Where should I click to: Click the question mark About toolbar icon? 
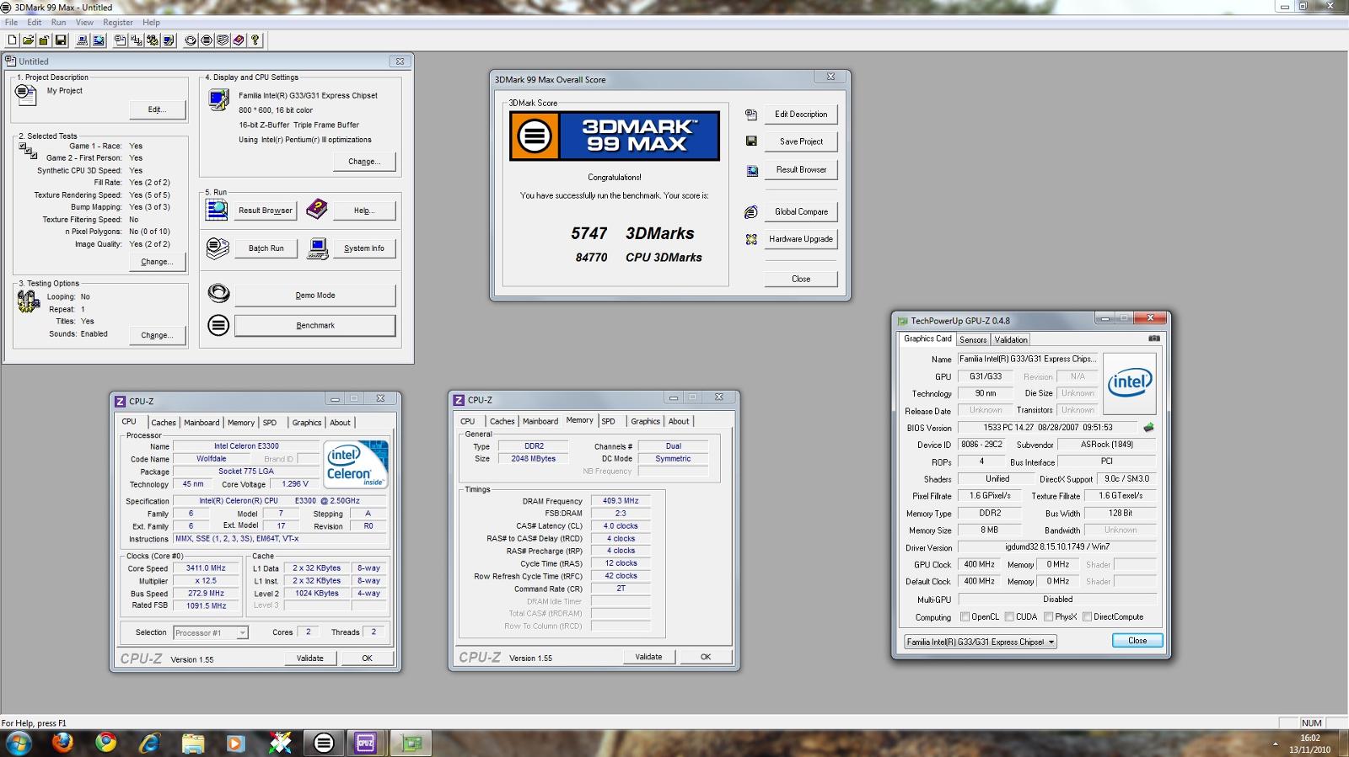pos(255,40)
